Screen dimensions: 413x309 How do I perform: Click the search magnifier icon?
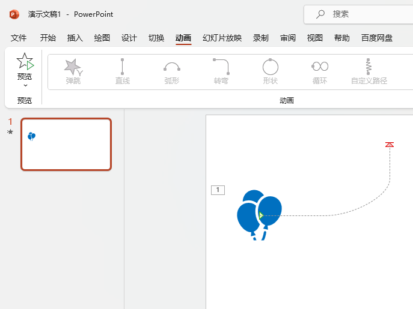click(x=320, y=14)
